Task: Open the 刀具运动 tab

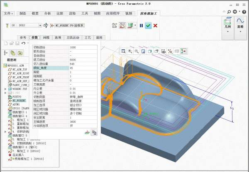Action: pos(72,37)
